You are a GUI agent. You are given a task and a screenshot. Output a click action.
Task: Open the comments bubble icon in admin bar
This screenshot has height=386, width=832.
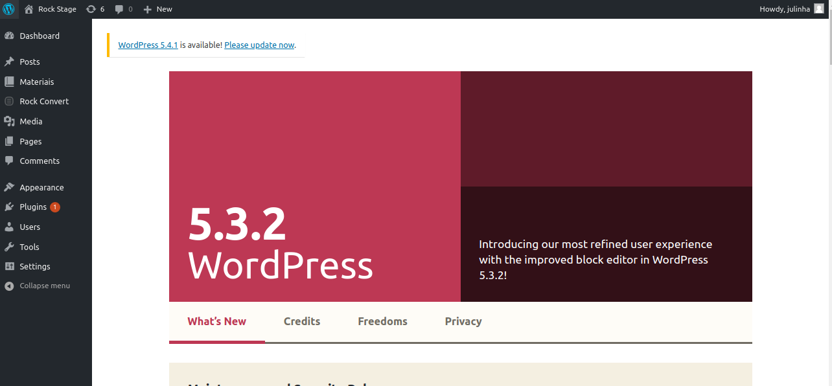click(119, 9)
